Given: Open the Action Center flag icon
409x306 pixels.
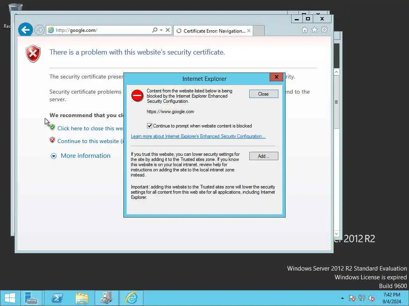Looking at the screenshot, I should (352, 298).
